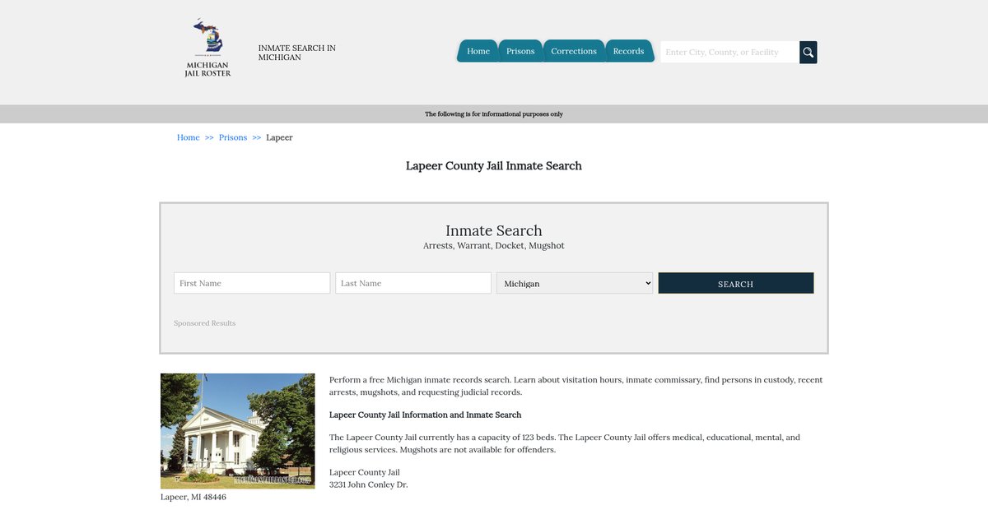The image size is (988, 510).
Task: Click 'Lapeer County Jail Information and Inmate Search' subheading
Action: click(426, 415)
